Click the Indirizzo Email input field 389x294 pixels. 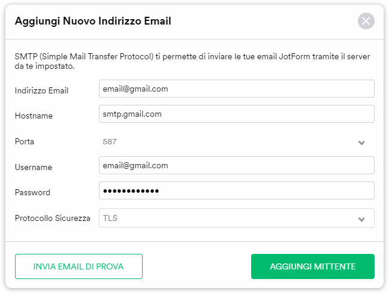[x=236, y=89]
